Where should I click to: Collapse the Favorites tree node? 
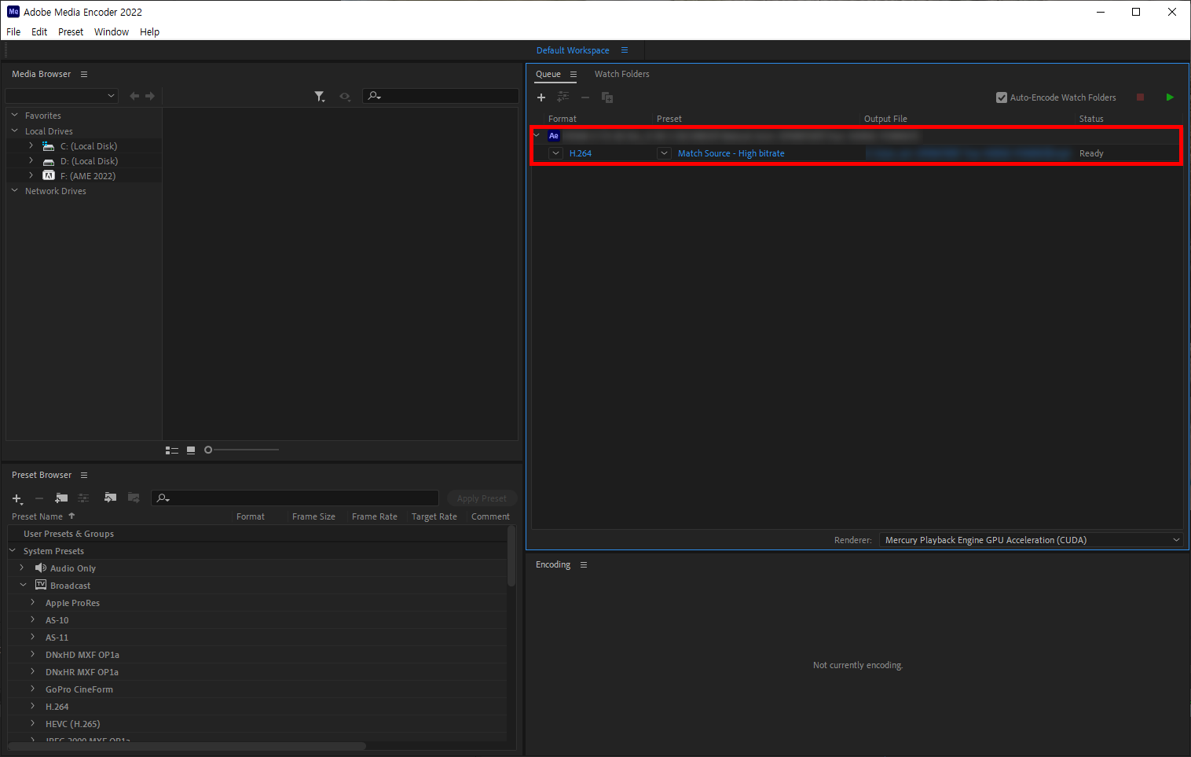pyautogui.click(x=15, y=115)
